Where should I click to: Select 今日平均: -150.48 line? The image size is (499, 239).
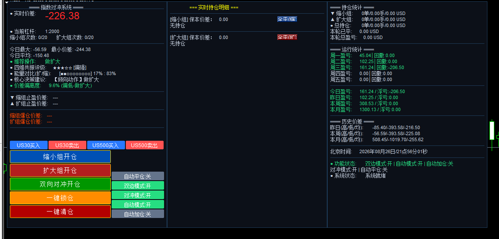[x=30, y=55]
